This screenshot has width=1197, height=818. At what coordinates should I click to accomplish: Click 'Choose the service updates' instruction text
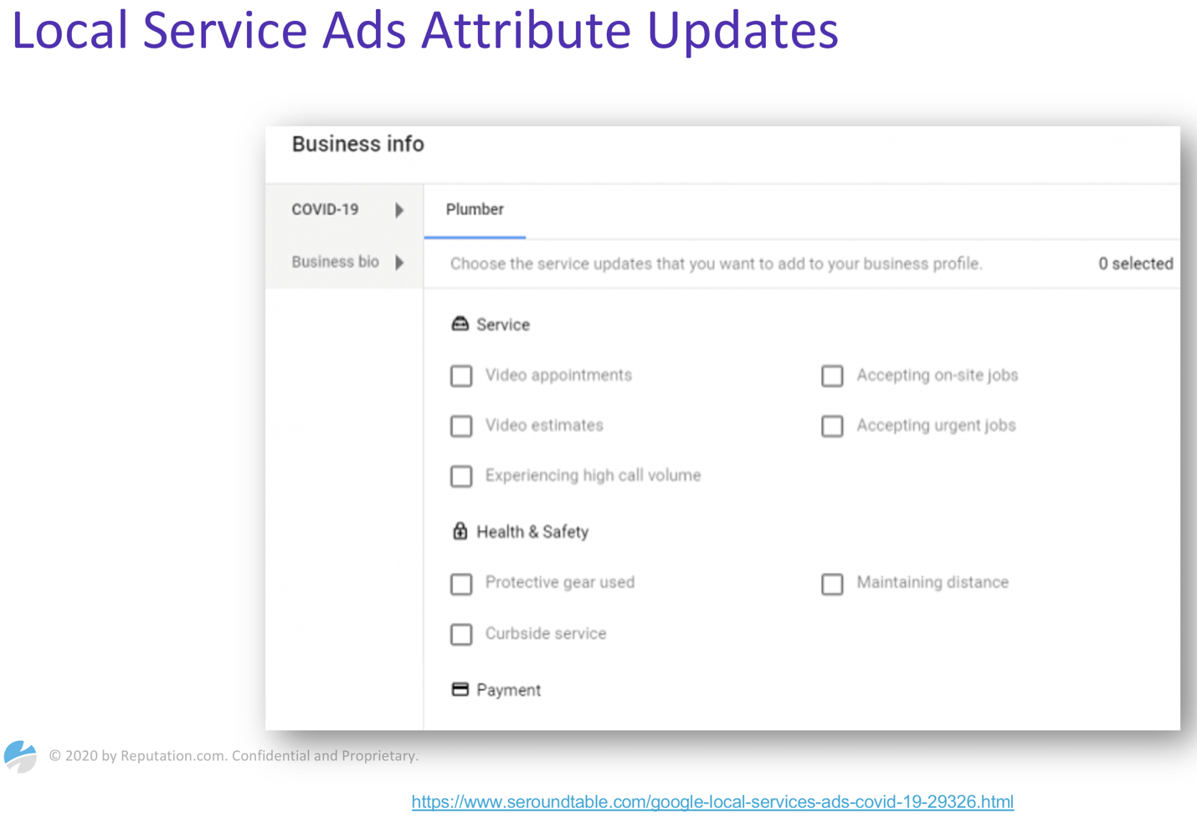[x=716, y=263]
